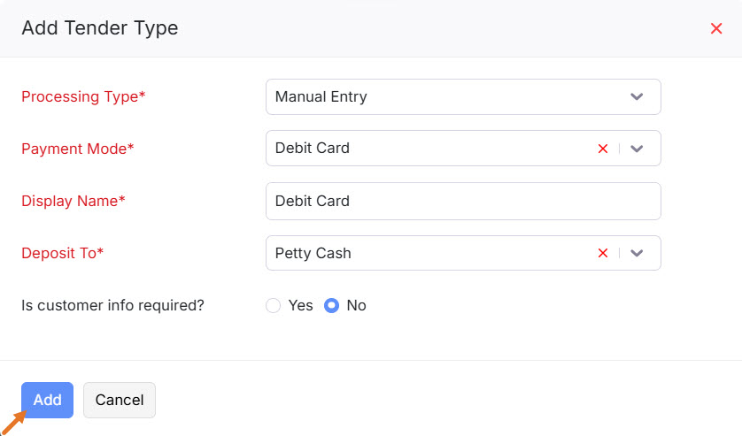Clear the Petty Cash deposit selection
Screen dimensions: 742x436
coord(603,253)
